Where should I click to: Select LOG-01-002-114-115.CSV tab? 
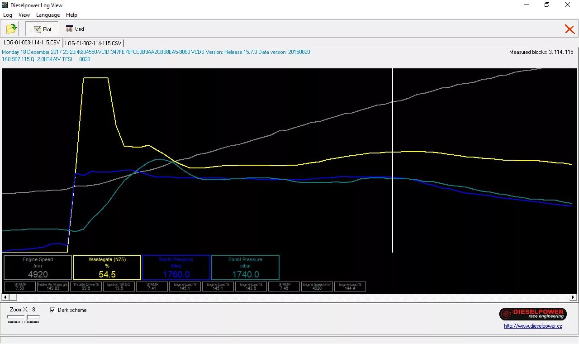pos(93,43)
